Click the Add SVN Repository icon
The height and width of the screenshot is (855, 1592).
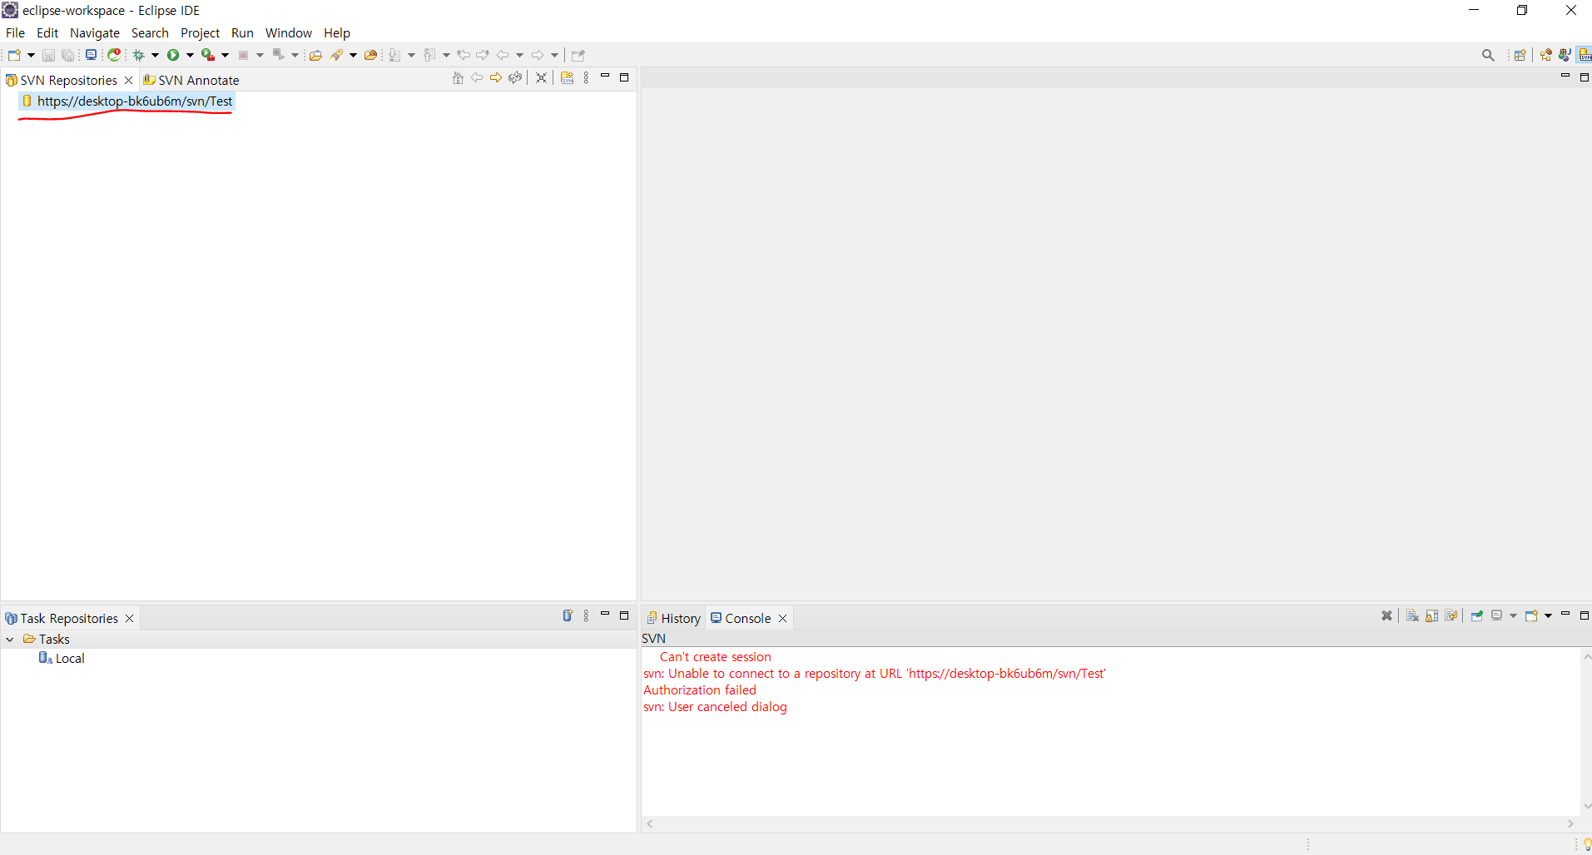click(x=568, y=78)
